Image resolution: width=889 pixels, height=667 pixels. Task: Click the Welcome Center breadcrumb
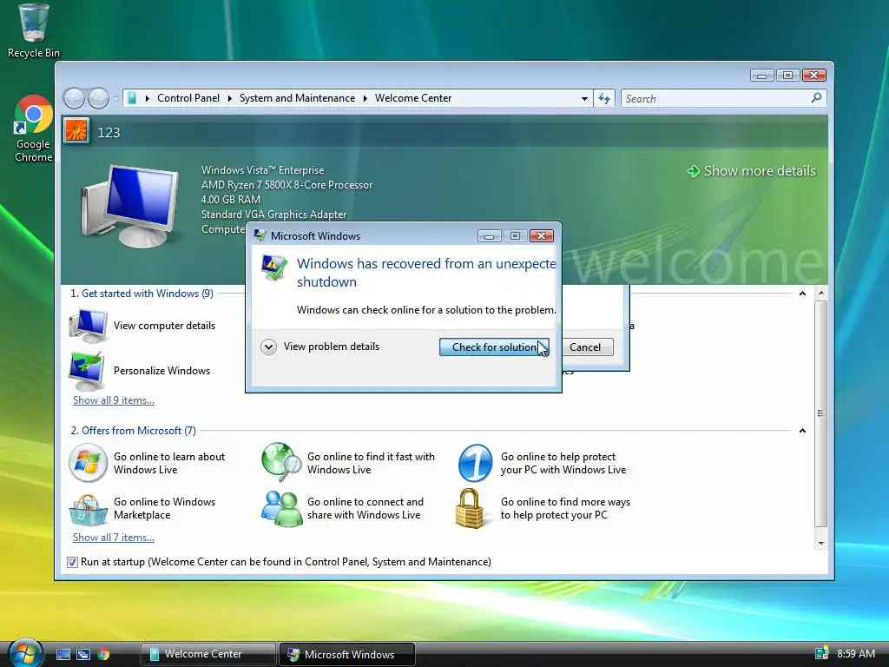(413, 98)
